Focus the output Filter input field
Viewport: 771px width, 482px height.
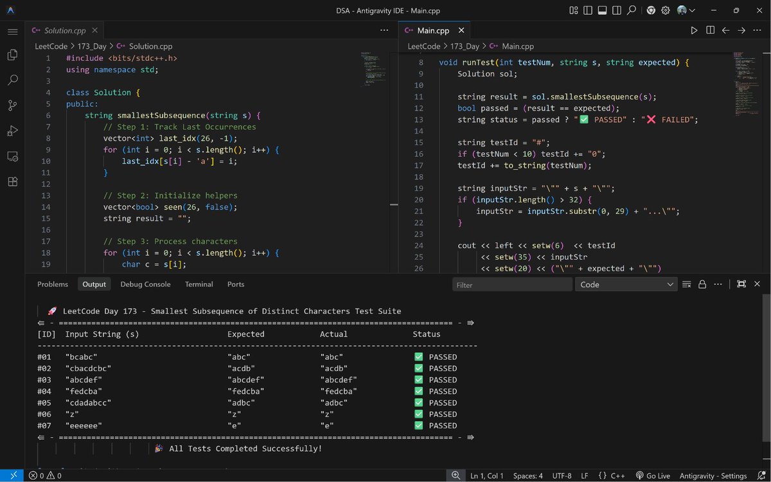point(511,285)
